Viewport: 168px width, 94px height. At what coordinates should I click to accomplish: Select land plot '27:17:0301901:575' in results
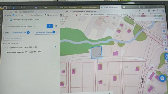point(24,52)
